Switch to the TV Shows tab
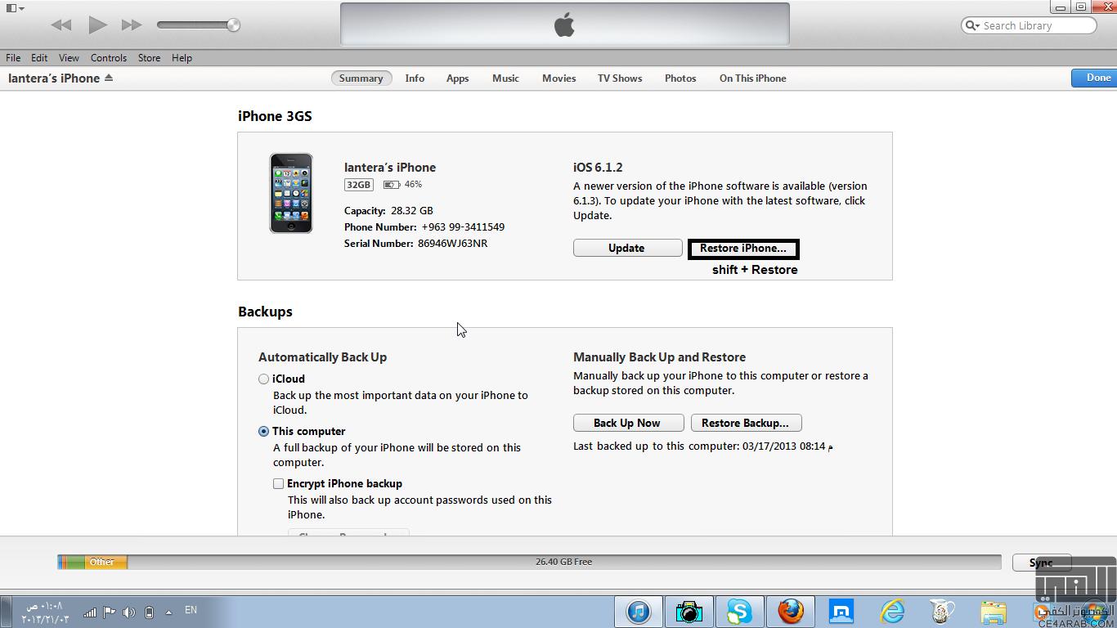1117x628 pixels. click(620, 78)
